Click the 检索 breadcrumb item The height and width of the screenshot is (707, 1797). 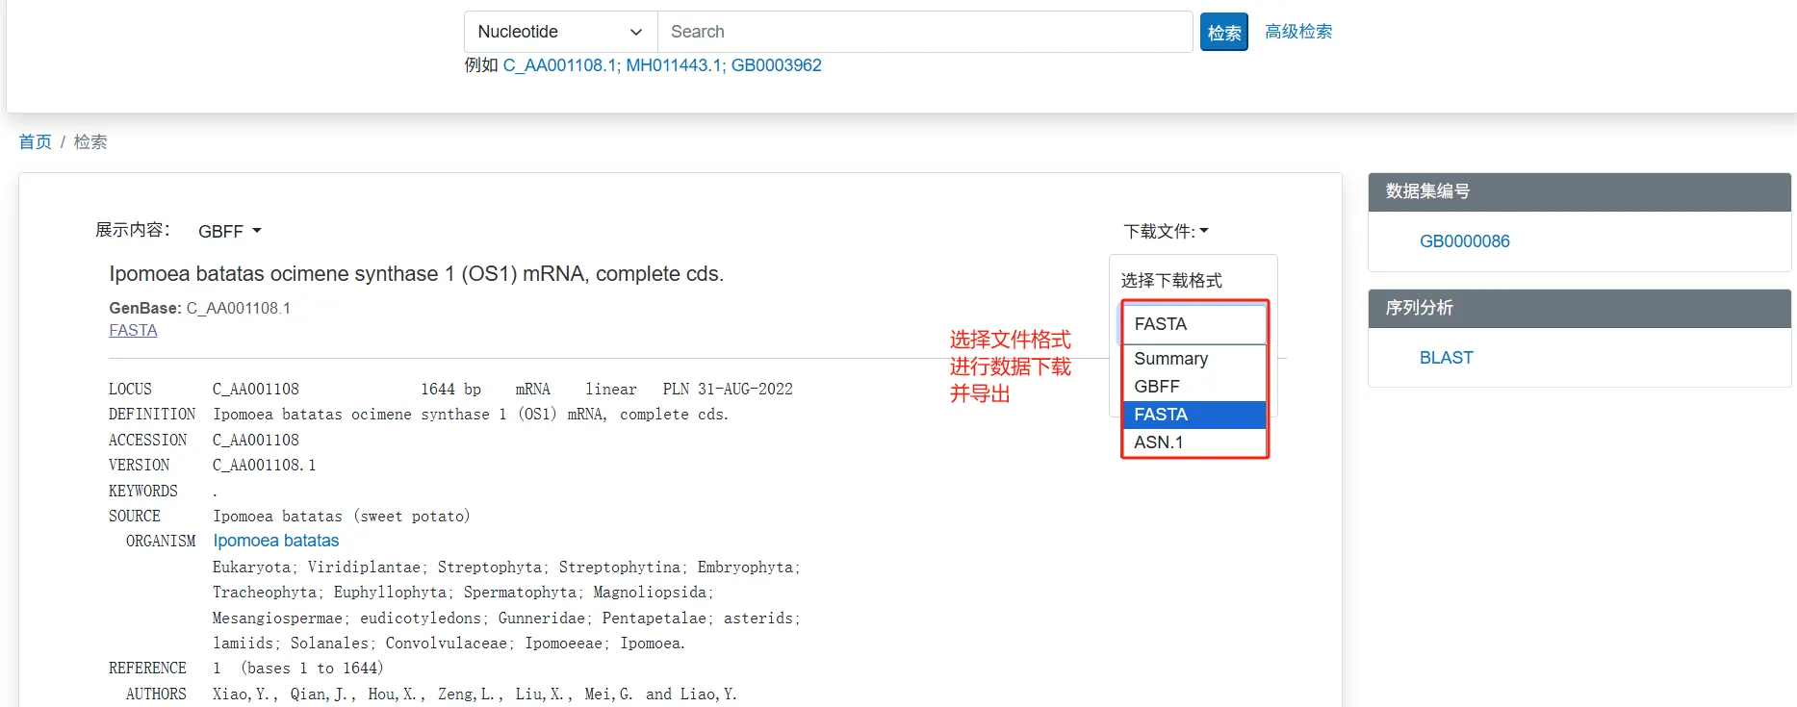[x=90, y=142]
